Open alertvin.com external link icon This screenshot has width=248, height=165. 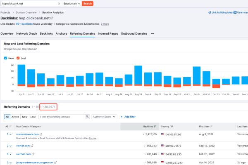pyautogui.click(x=33, y=154)
